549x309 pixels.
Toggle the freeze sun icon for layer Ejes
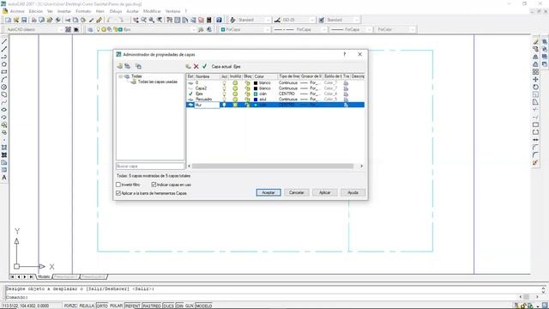click(235, 94)
